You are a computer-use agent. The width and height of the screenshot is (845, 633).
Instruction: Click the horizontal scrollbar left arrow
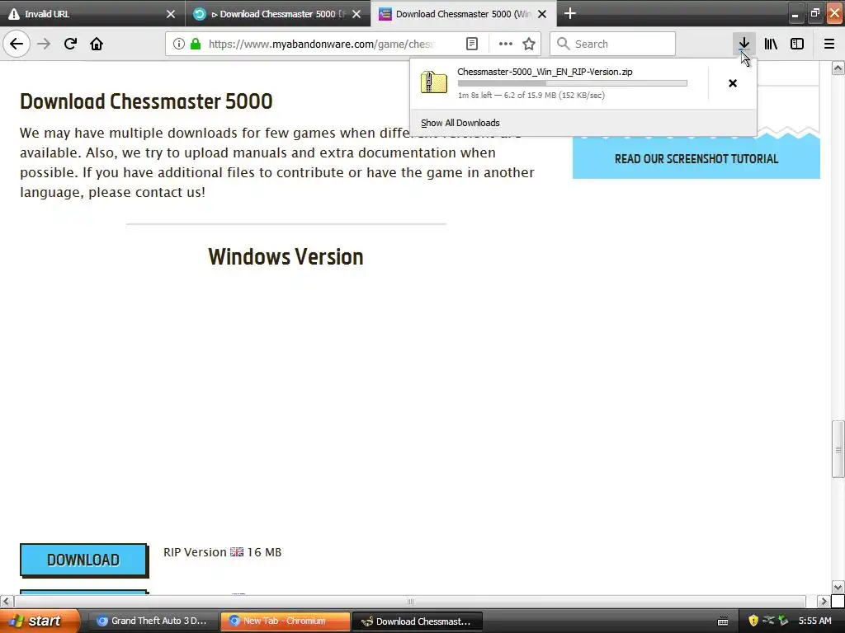tap(6, 601)
